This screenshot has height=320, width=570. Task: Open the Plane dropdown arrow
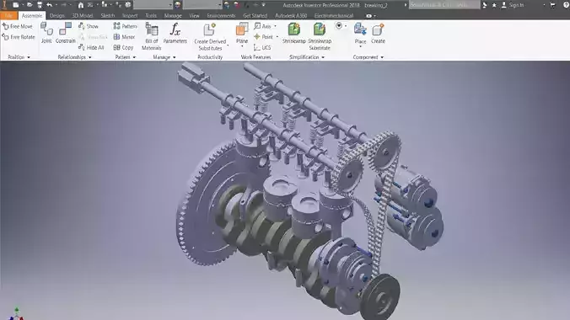coord(242,46)
